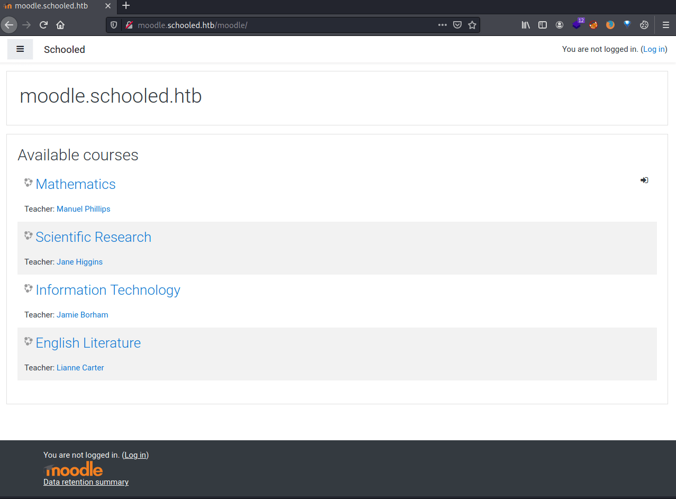Toggle the Moodle side navigation drawer

tap(20, 49)
